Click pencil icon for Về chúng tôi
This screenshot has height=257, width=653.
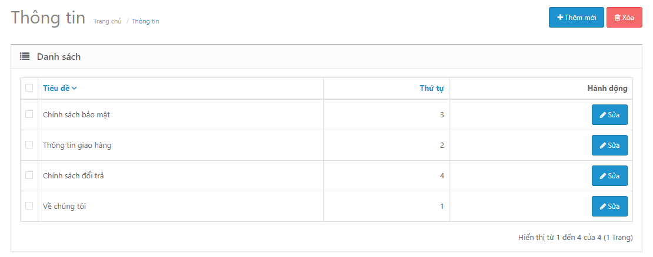coord(602,207)
